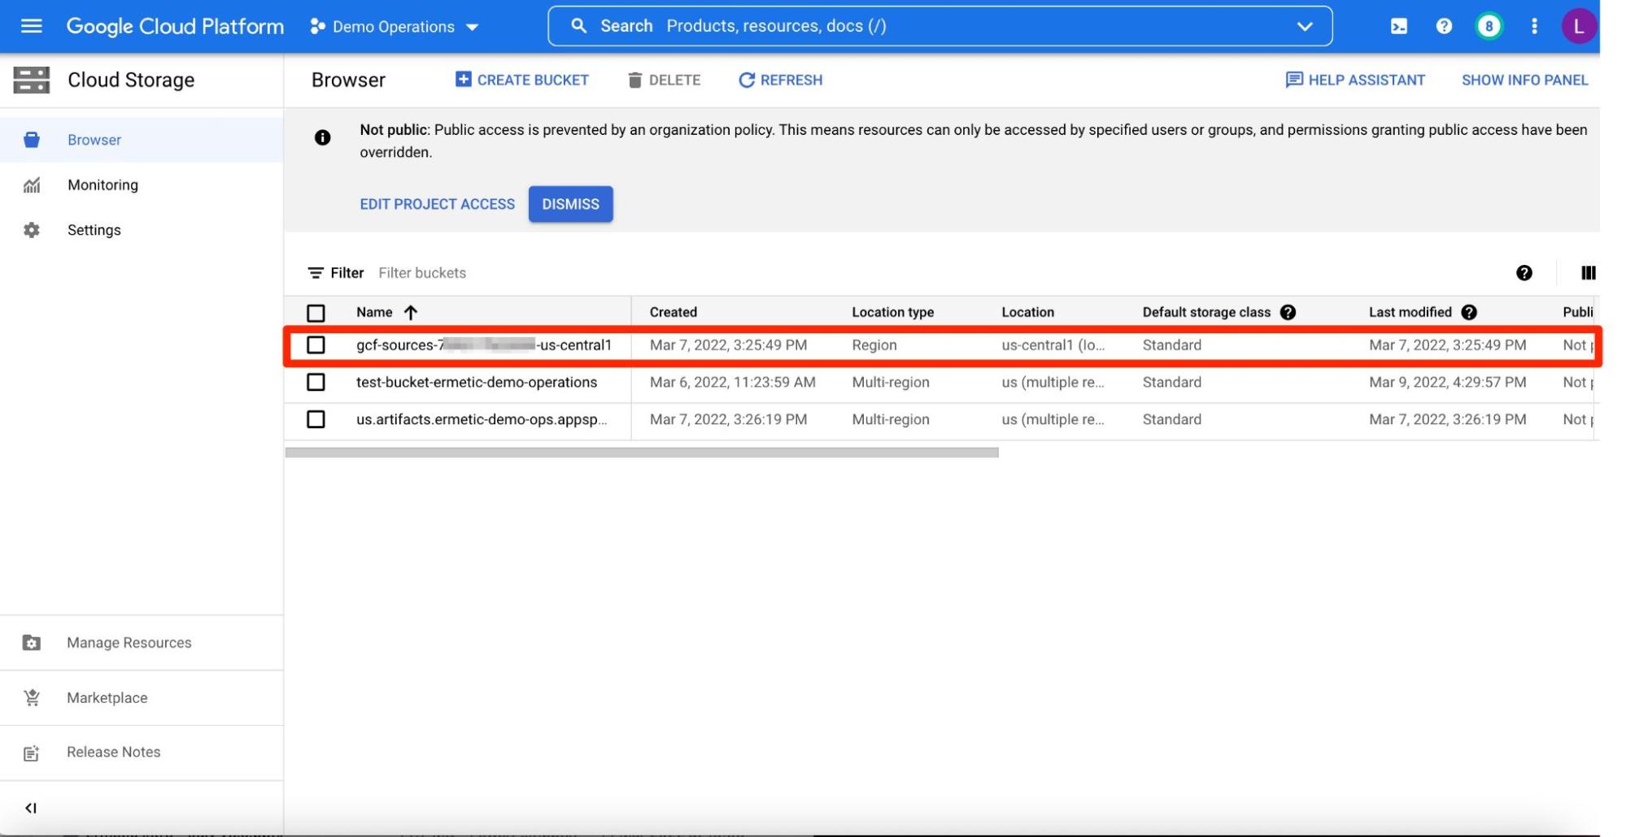
Task: Click the Cloud Storage product icon
Action: click(x=32, y=80)
